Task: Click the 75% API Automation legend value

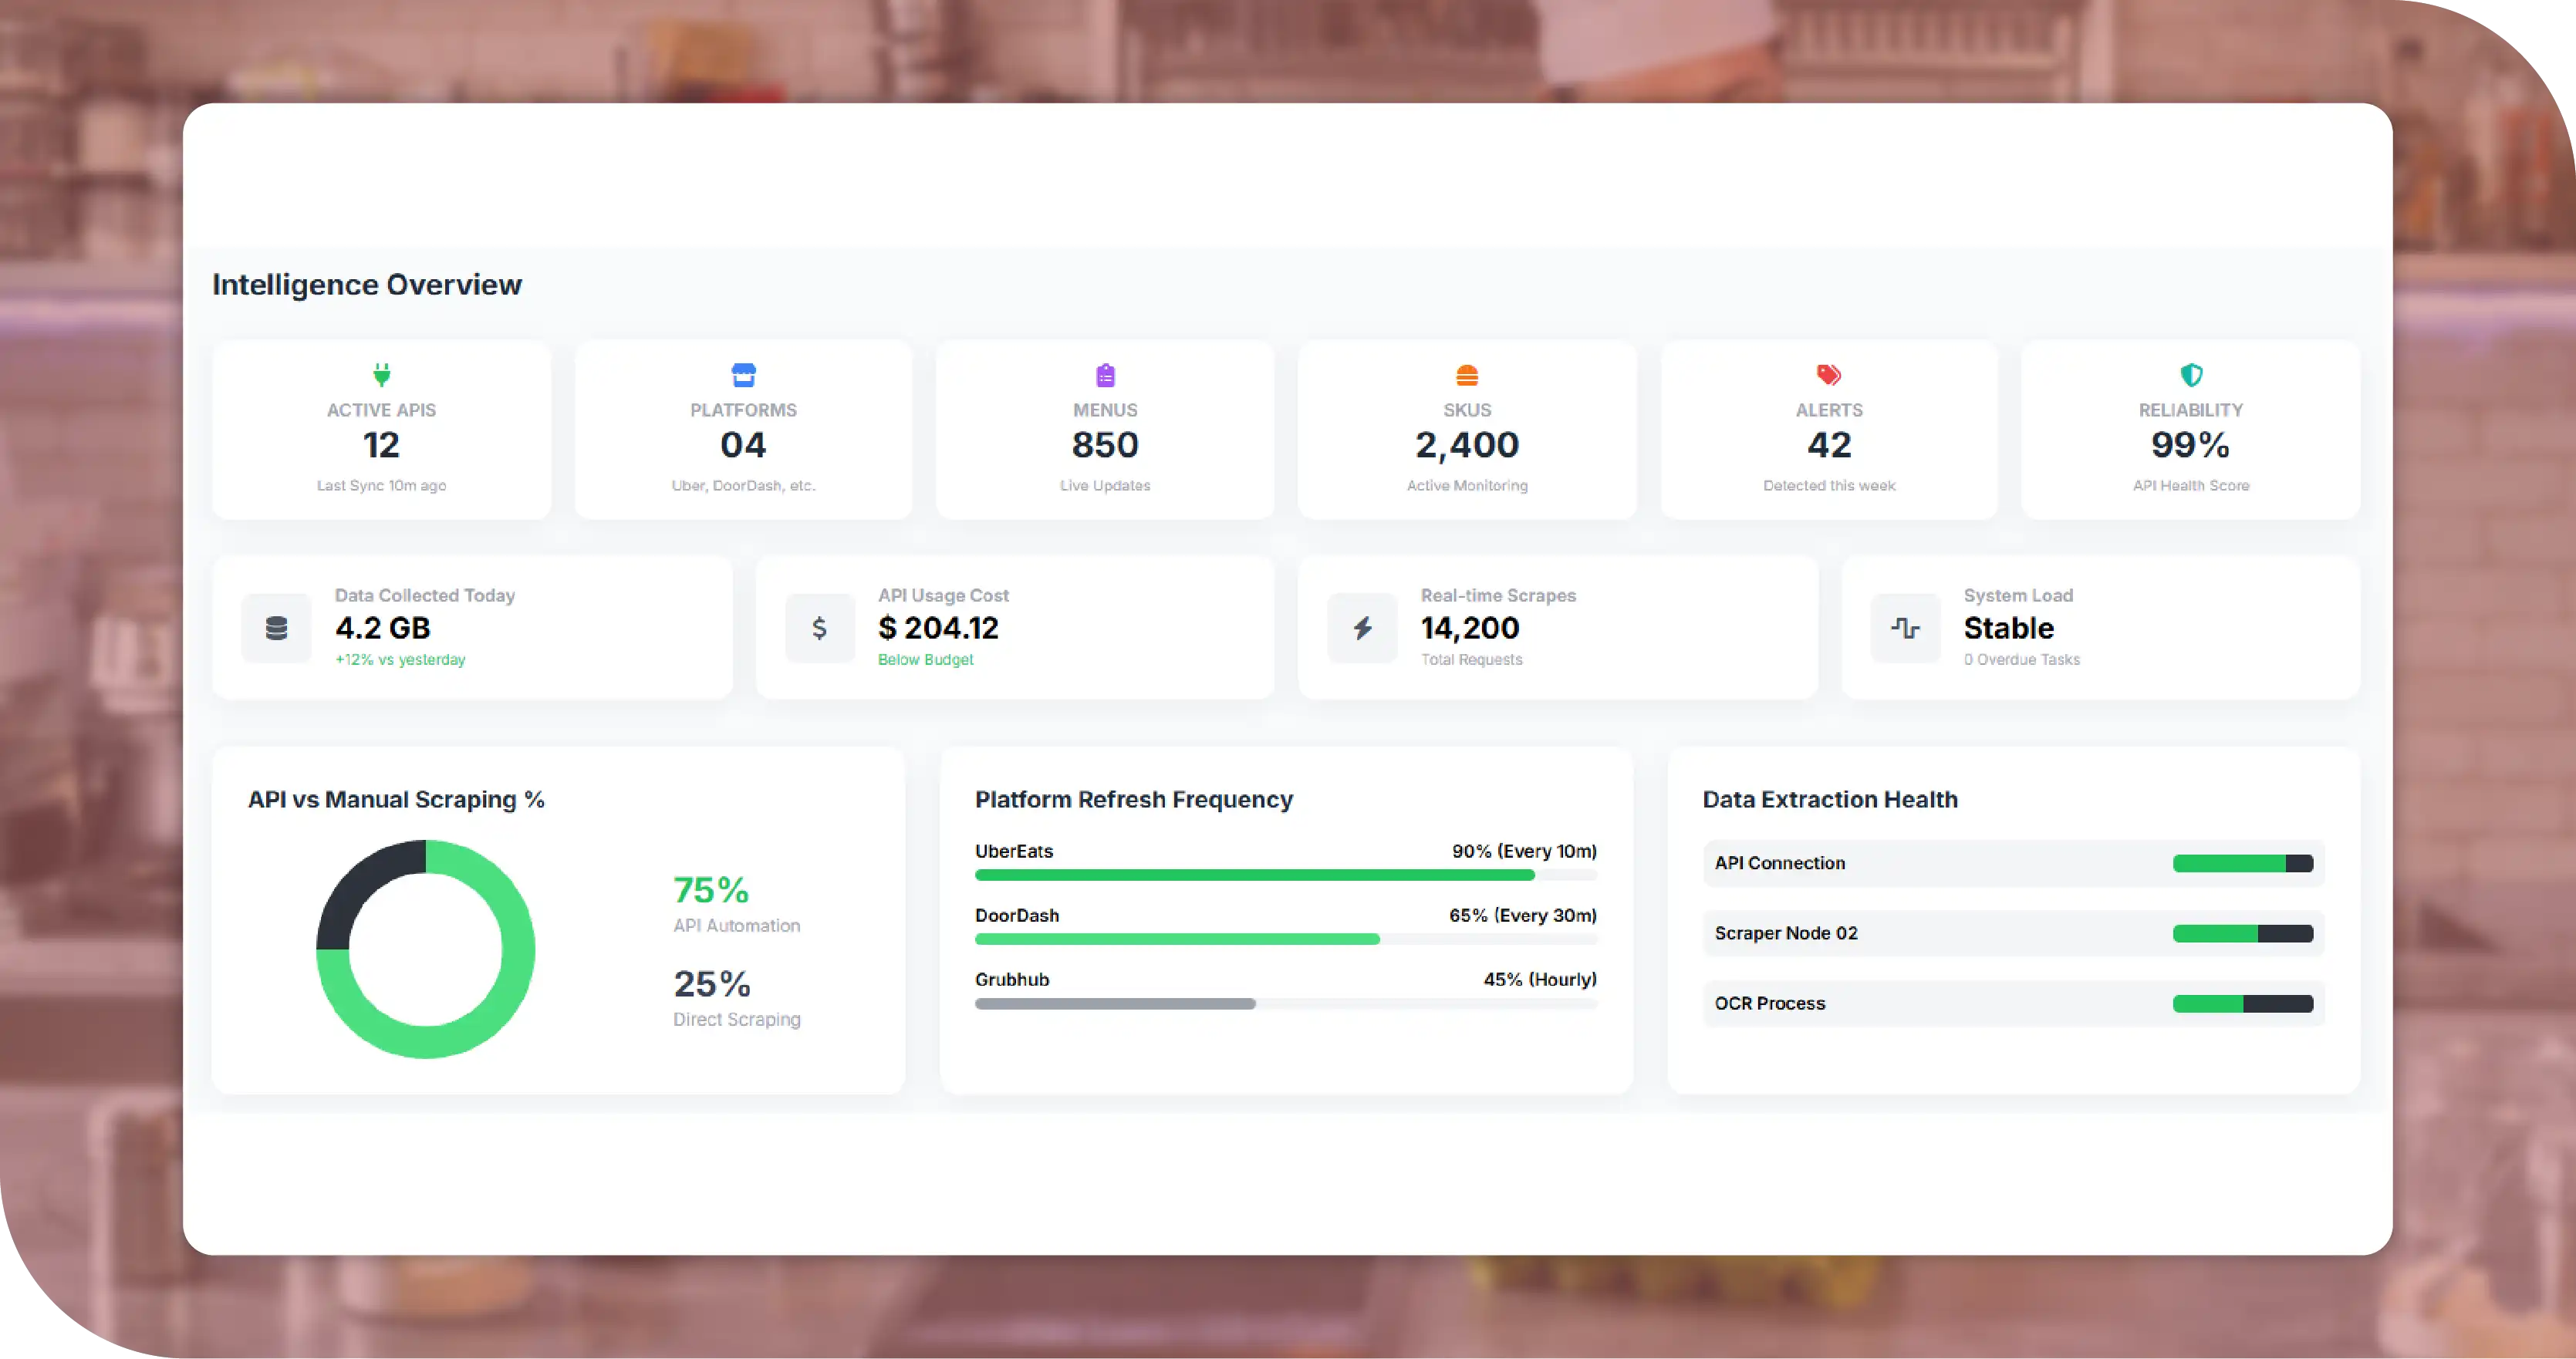Action: pyautogui.click(x=710, y=889)
